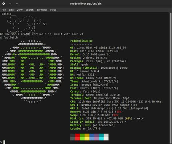This screenshot has width=172, height=144.
Task: Click the 'Local IP (wlo1)' line
Action: pos(98,122)
